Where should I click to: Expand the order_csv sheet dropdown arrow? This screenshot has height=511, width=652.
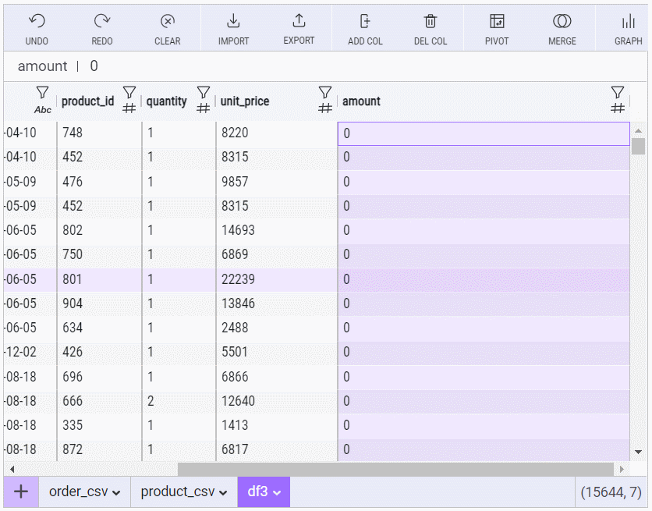click(116, 492)
